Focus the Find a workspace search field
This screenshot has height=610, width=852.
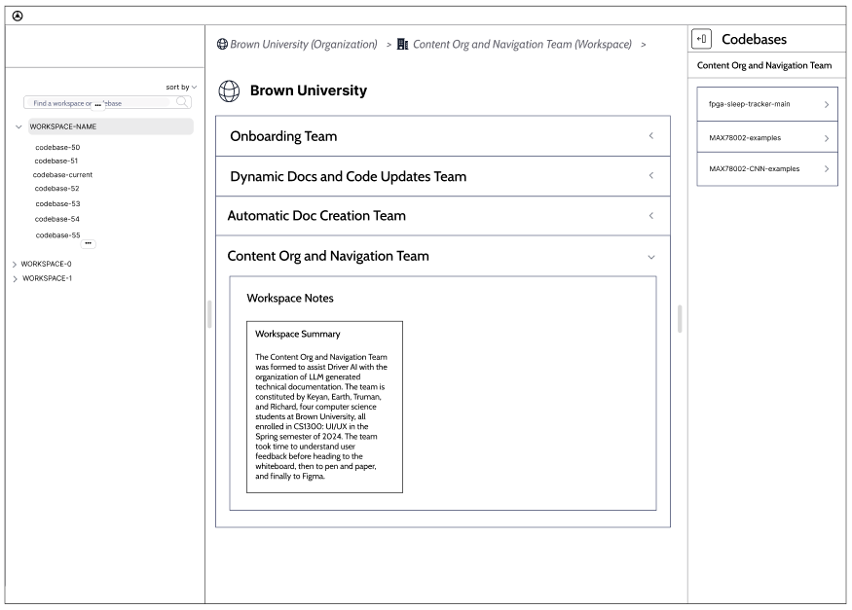click(x=107, y=102)
